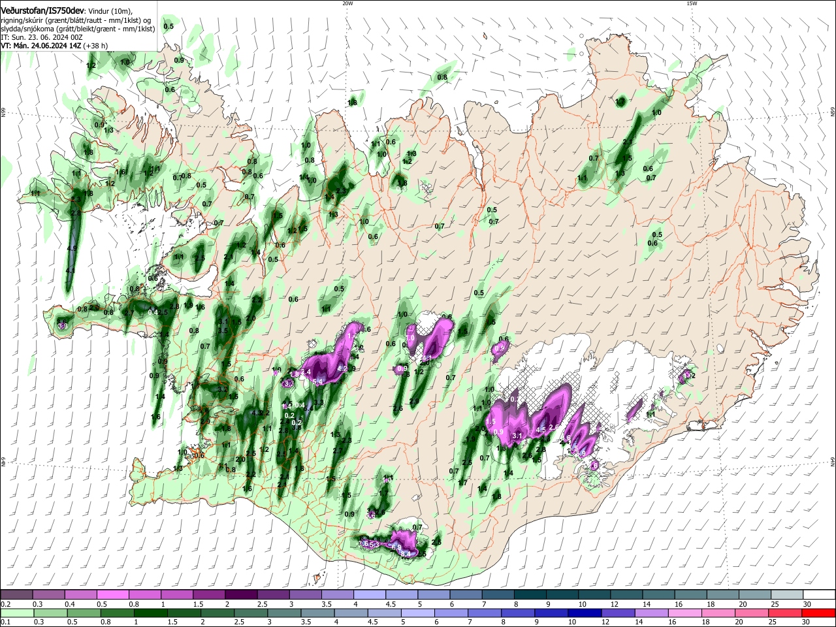836x627 pixels.
Task: Click the '(+38 h)' forecast offset text
Action: pos(95,46)
